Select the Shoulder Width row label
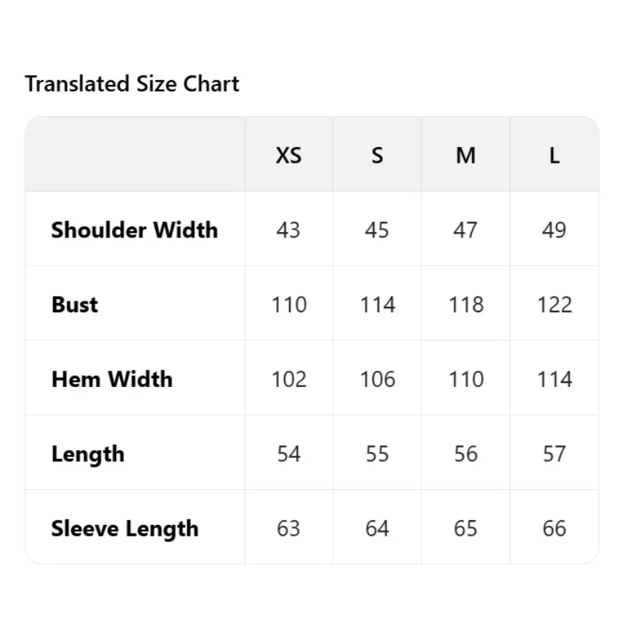The width and height of the screenshot is (623, 623). pos(135,230)
